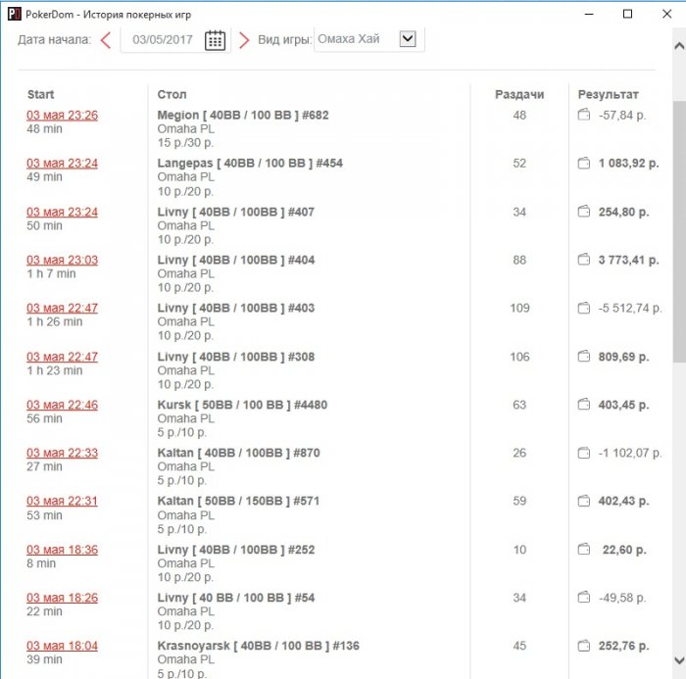Click the vertical scrollbar thumb

[x=679, y=231]
